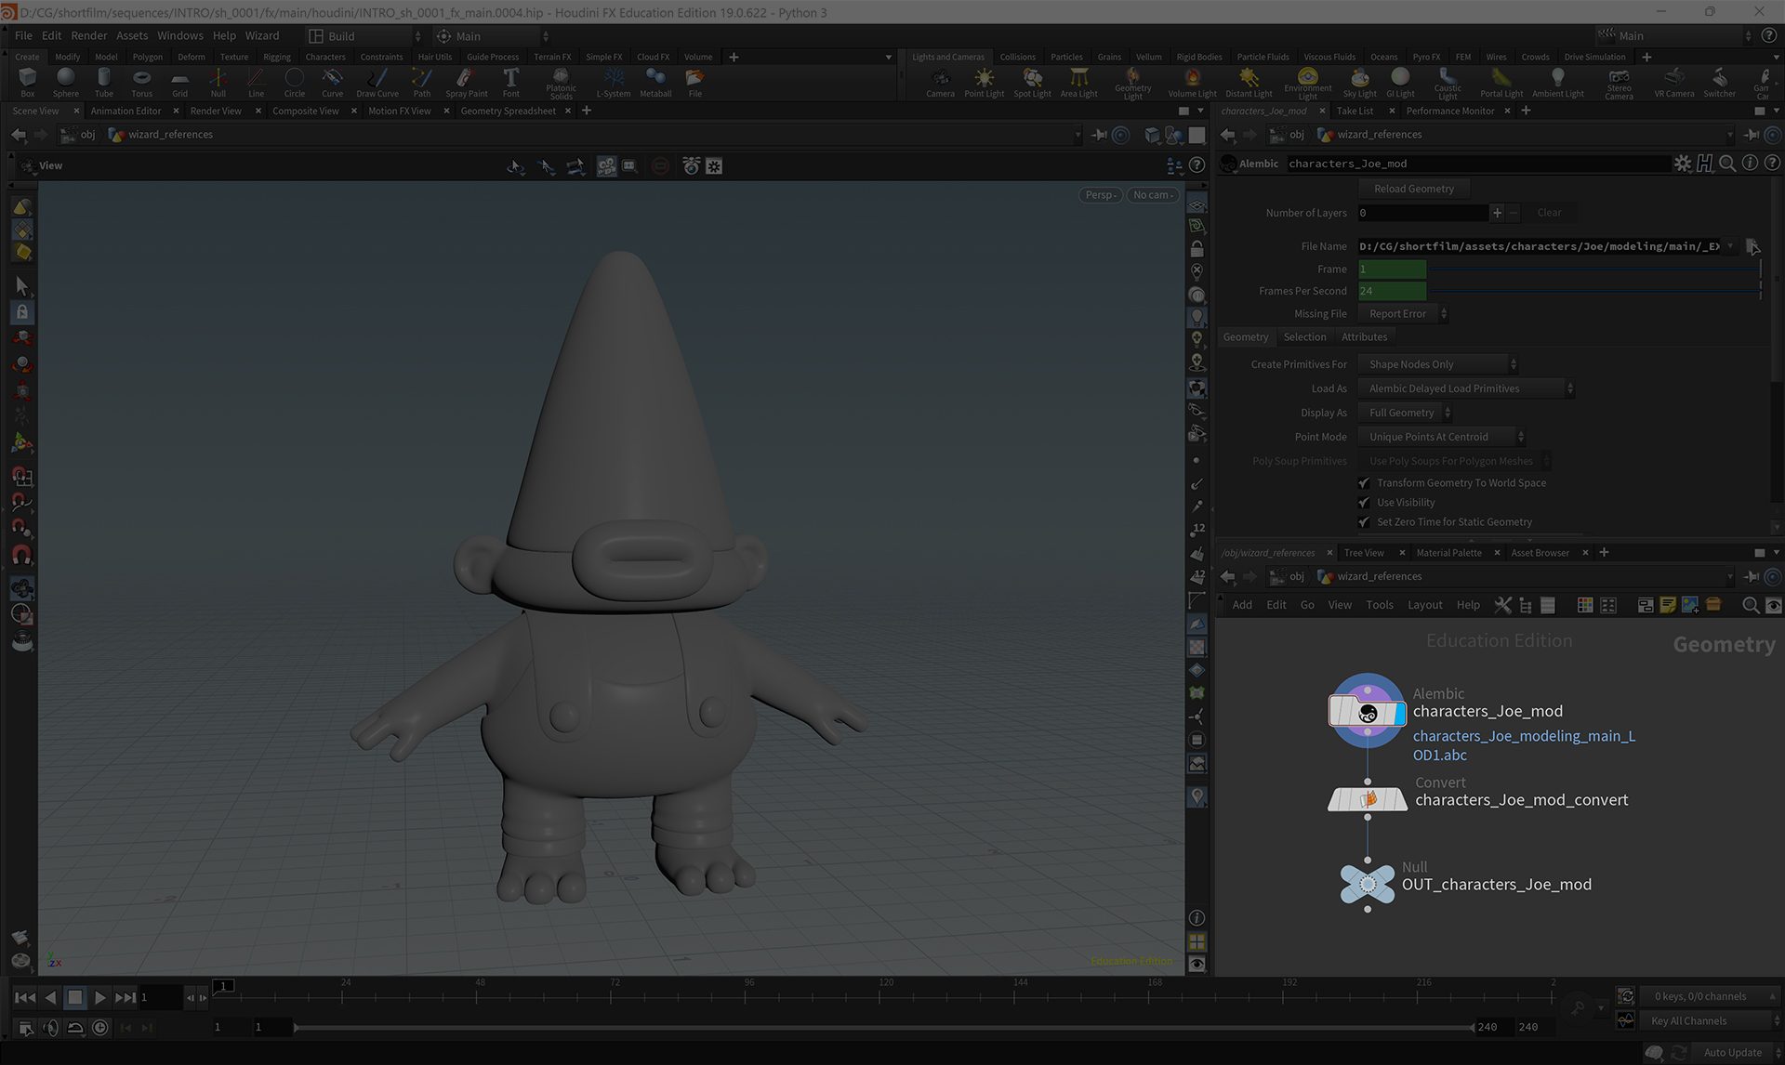Create an Environment Light
The image size is (1785, 1065).
point(1307,84)
